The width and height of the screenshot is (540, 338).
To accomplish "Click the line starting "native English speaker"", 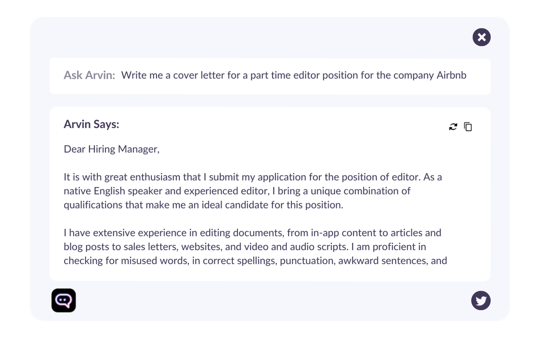I will click(x=237, y=191).
